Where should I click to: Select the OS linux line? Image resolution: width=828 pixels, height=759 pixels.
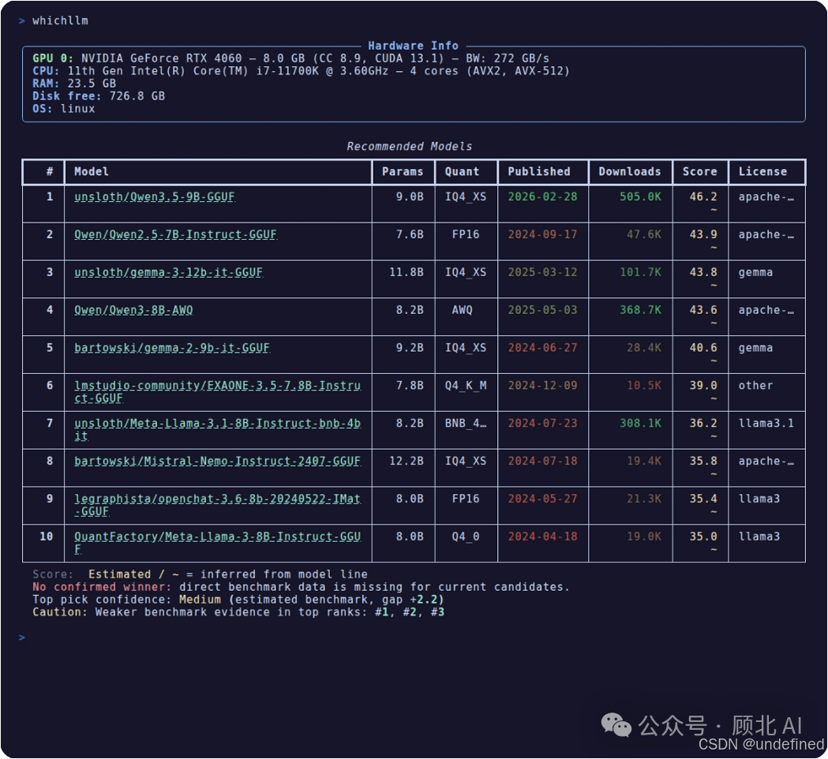[x=63, y=109]
